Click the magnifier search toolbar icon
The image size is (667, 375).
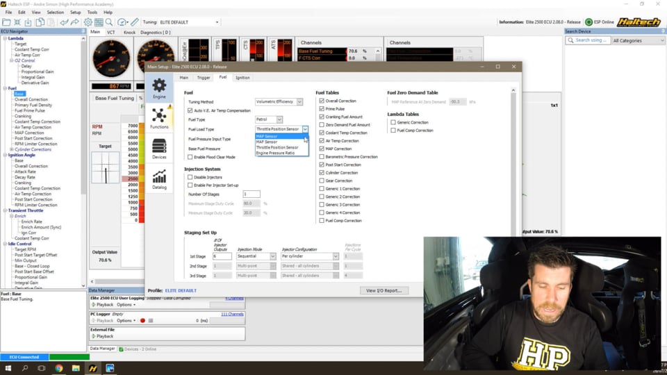pyautogui.click(x=109, y=22)
